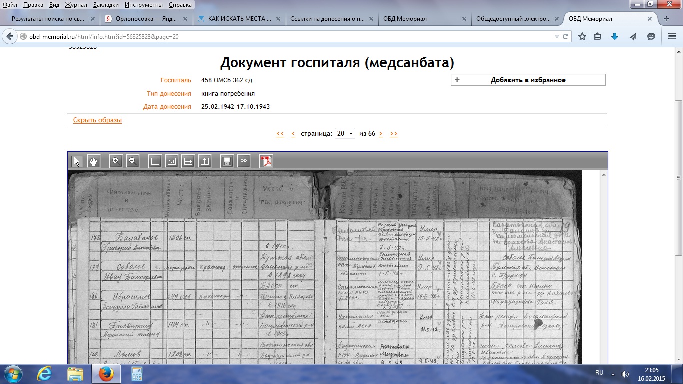Click 'Добавить в избранное' button
This screenshot has width=683, height=384.
pyautogui.click(x=528, y=80)
